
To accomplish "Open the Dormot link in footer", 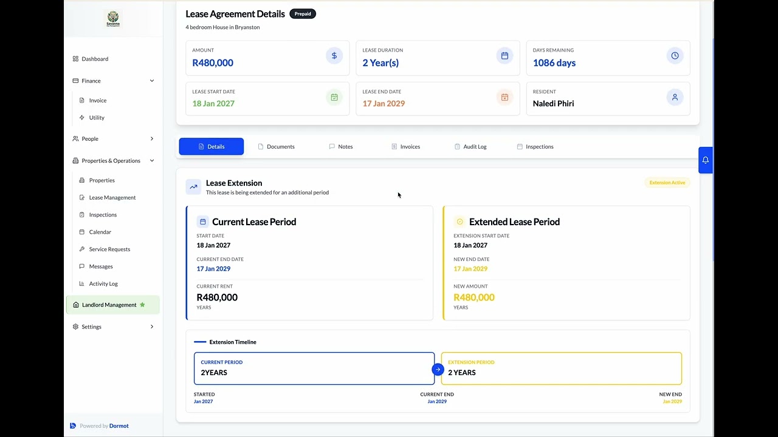I will tap(119, 425).
